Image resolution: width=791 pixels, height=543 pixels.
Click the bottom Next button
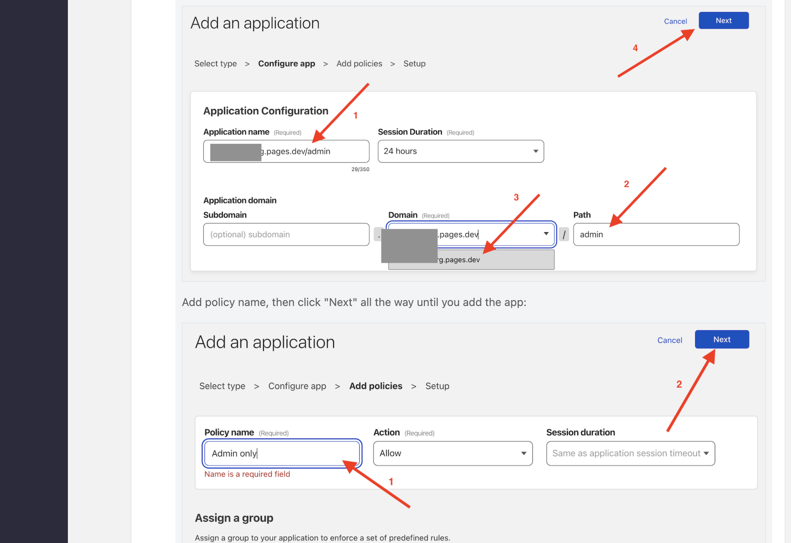722,339
